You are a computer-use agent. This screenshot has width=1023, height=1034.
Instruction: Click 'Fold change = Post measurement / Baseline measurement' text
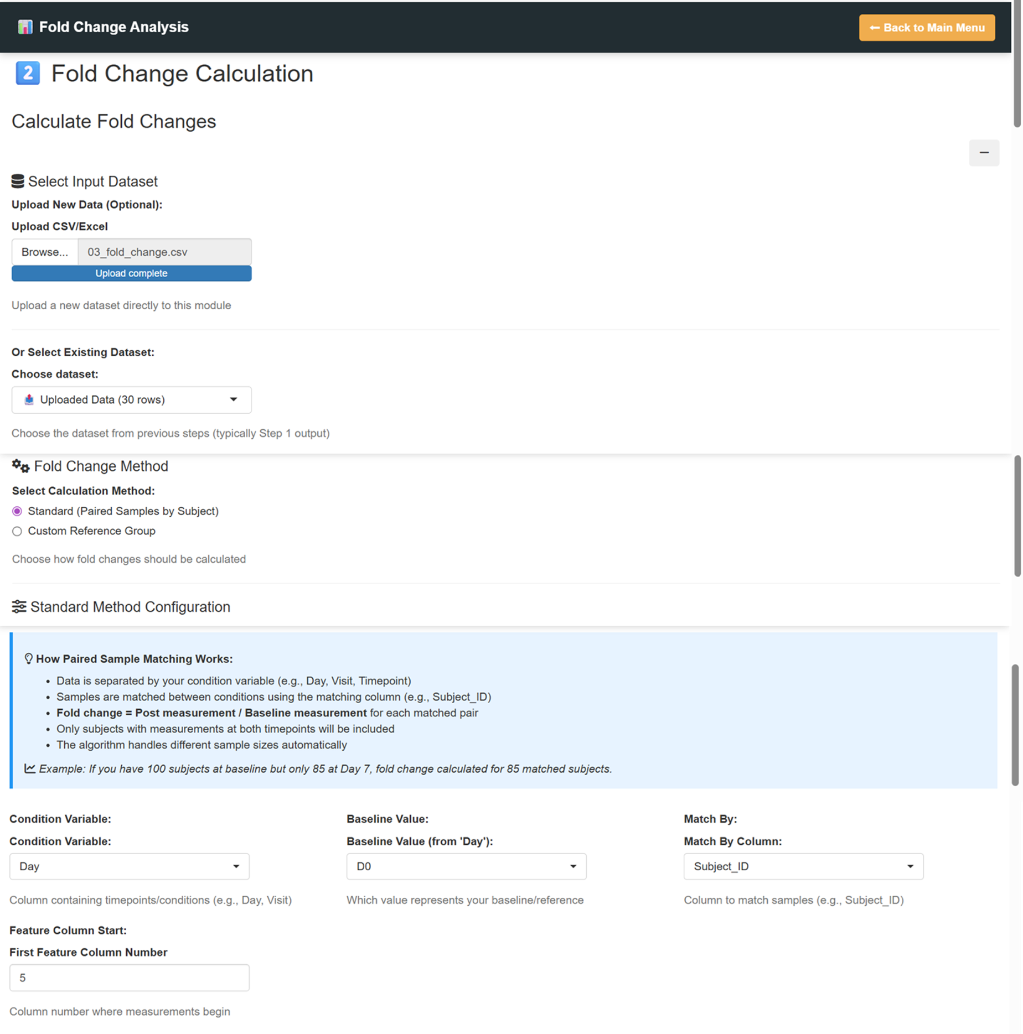[x=211, y=713]
